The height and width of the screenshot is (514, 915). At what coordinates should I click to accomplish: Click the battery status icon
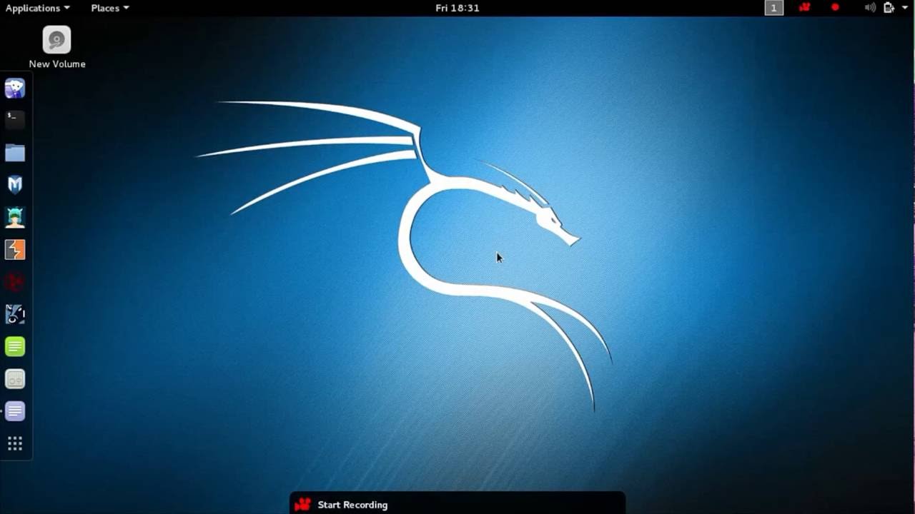[889, 8]
